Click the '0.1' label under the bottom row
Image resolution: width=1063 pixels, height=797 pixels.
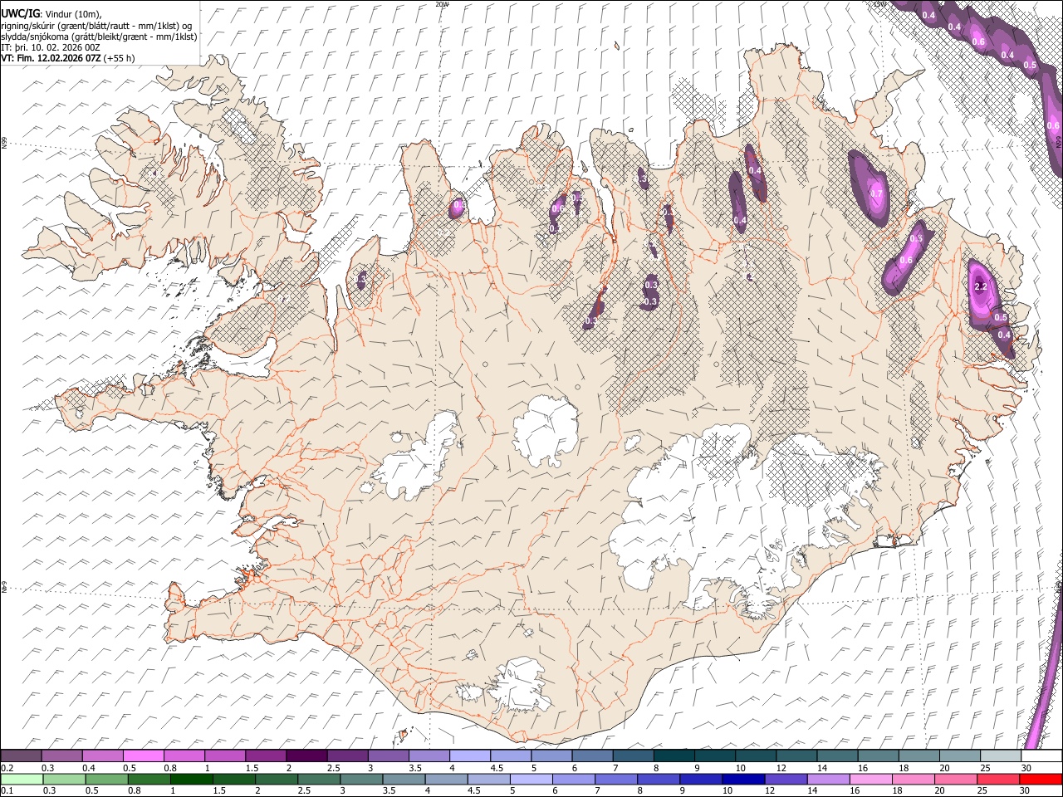point(7,790)
